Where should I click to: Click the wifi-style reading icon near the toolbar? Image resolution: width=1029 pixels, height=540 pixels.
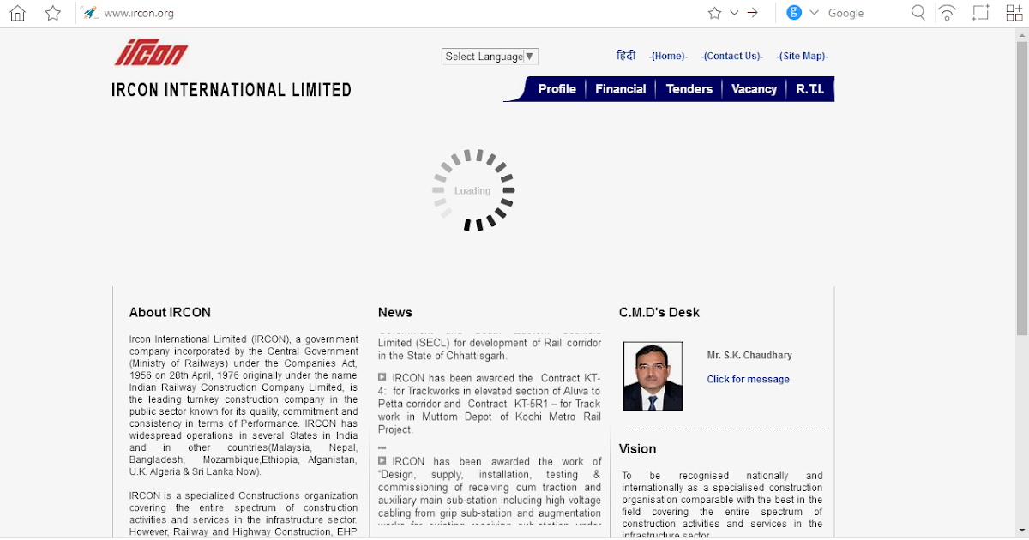pos(947,13)
